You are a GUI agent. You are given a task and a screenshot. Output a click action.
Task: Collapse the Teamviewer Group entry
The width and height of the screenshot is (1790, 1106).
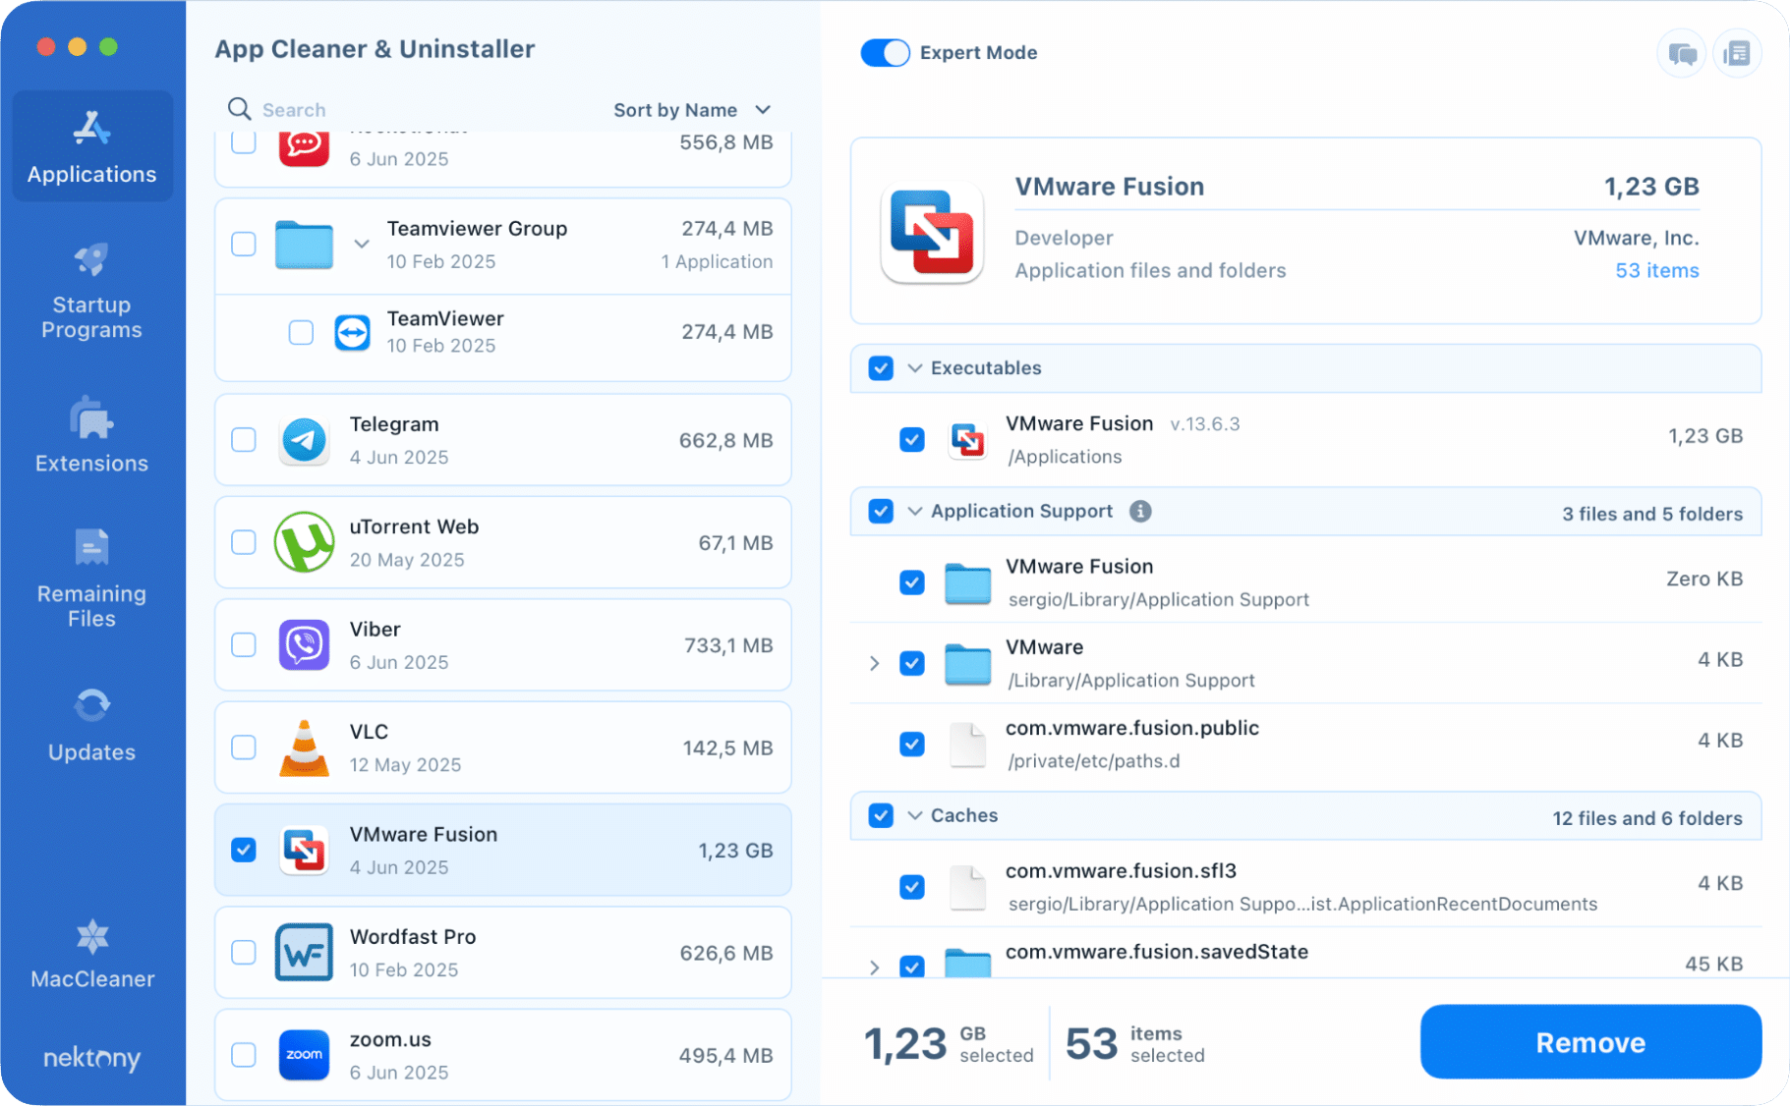[361, 244]
